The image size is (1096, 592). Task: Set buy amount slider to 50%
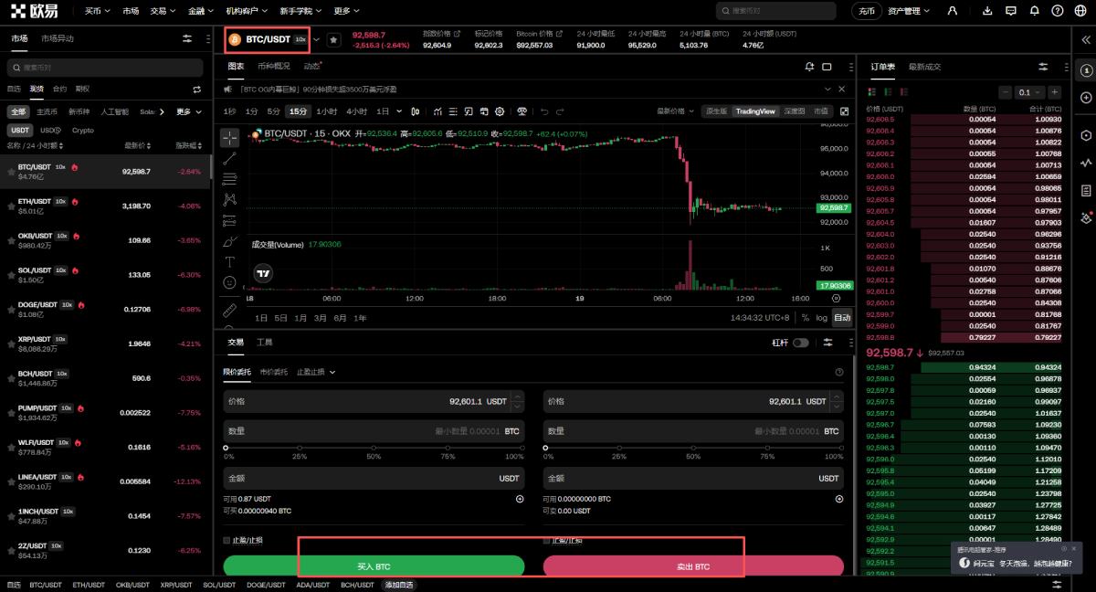(374, 448)
